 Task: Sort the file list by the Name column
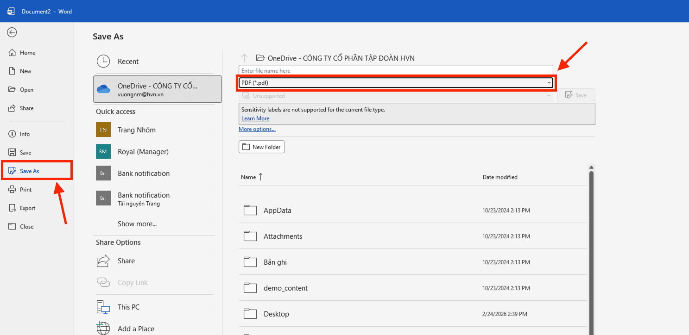pyautogui.click(x=249, y=177)
